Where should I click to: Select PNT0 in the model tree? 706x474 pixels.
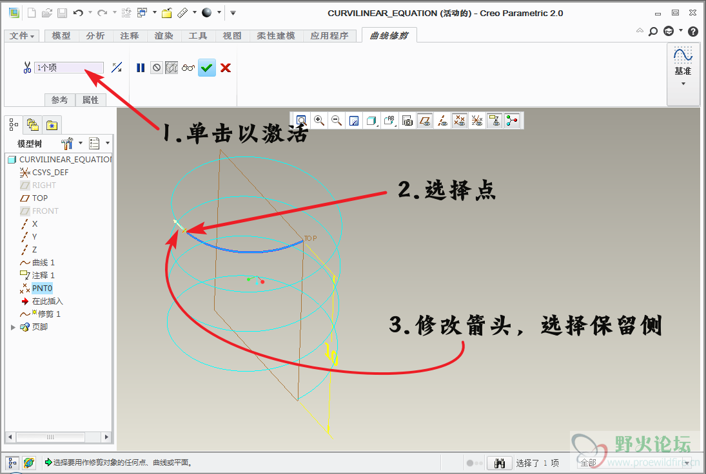(42, 288)
